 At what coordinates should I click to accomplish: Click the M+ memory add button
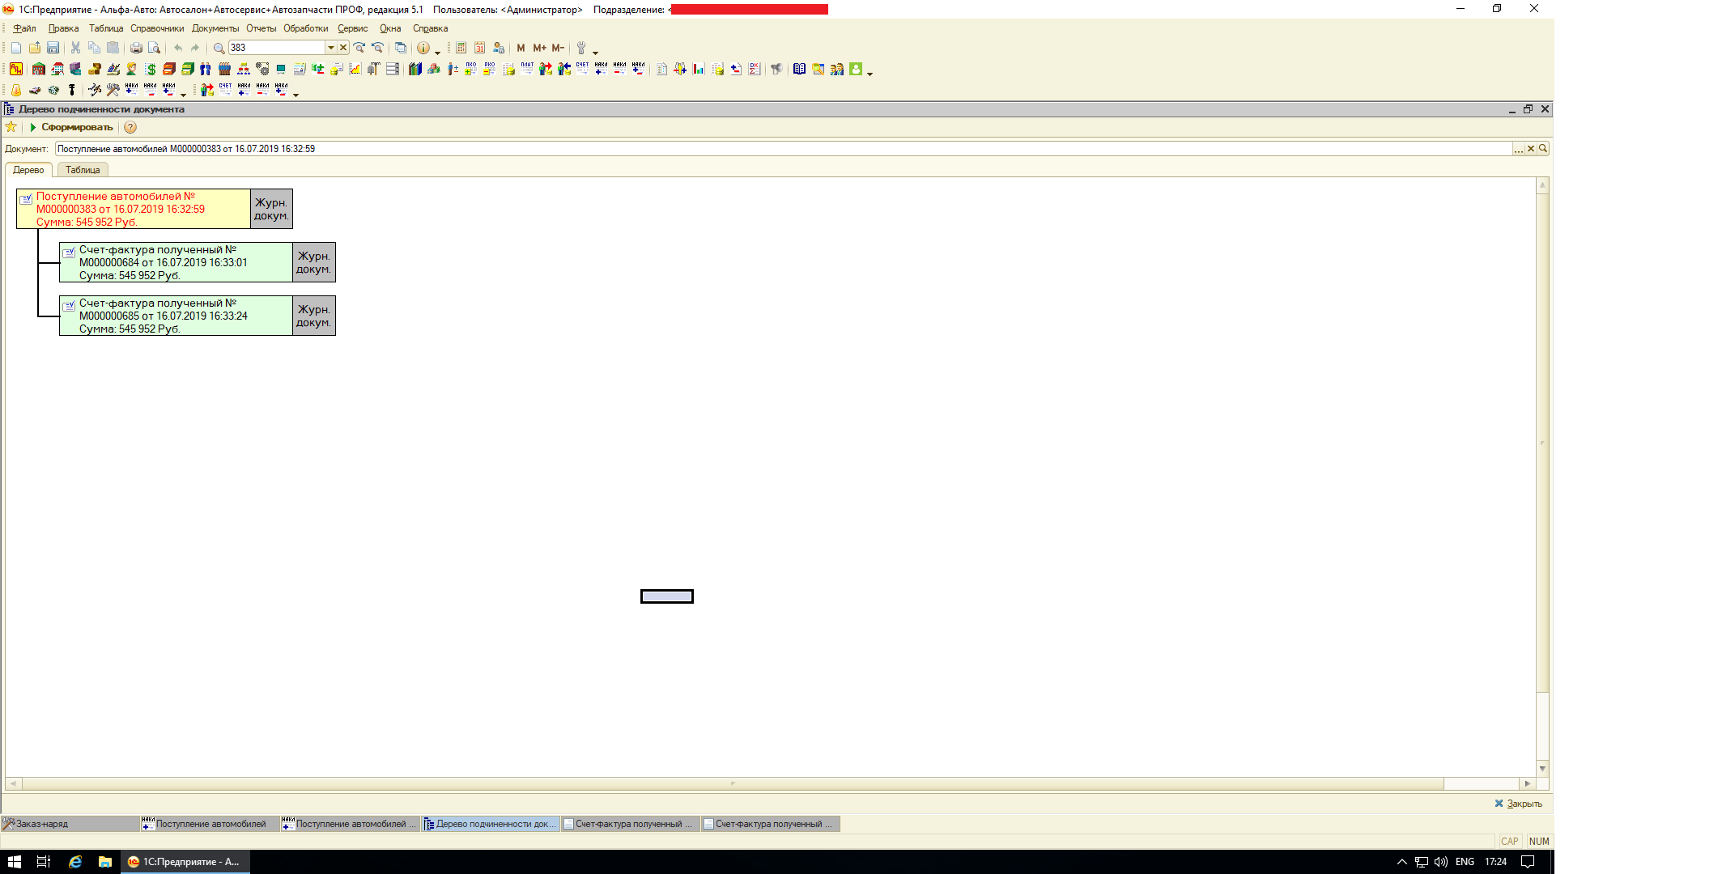[x=539, y=48]
